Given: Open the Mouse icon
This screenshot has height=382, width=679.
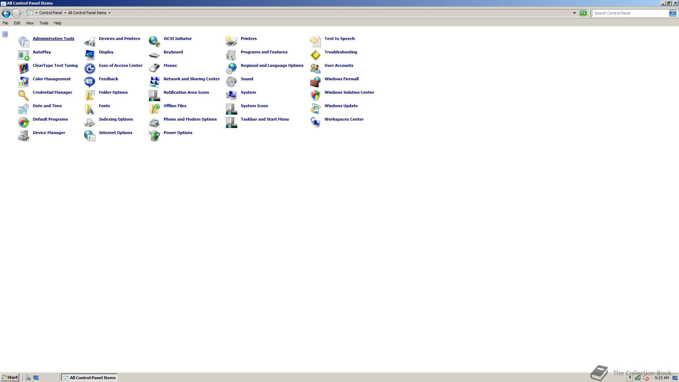Looking at the screenshot, I should (x=155, y=69).
